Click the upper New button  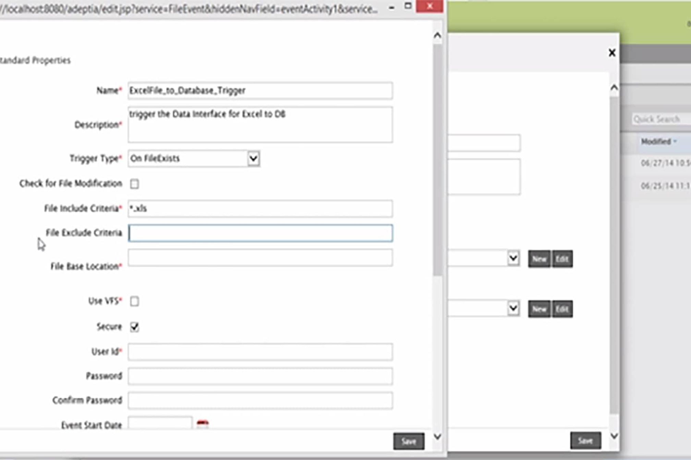[x=539, y=259]
